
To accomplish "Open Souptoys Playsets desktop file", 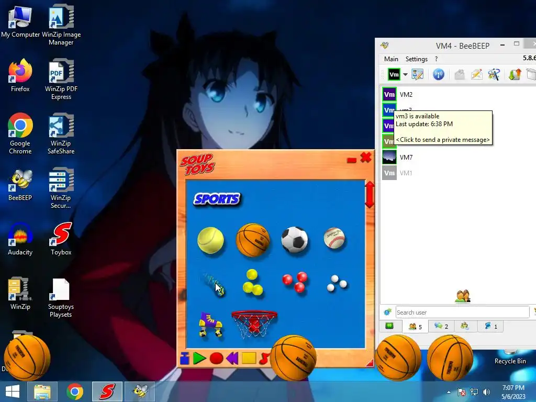I will [x=61, y=298].
